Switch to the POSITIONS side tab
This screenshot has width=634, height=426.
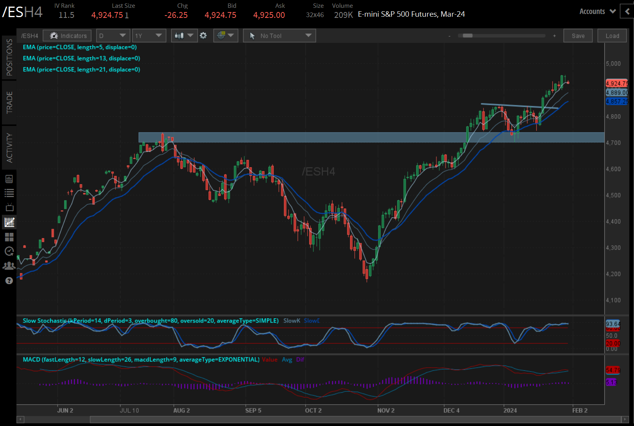point(9,58)
